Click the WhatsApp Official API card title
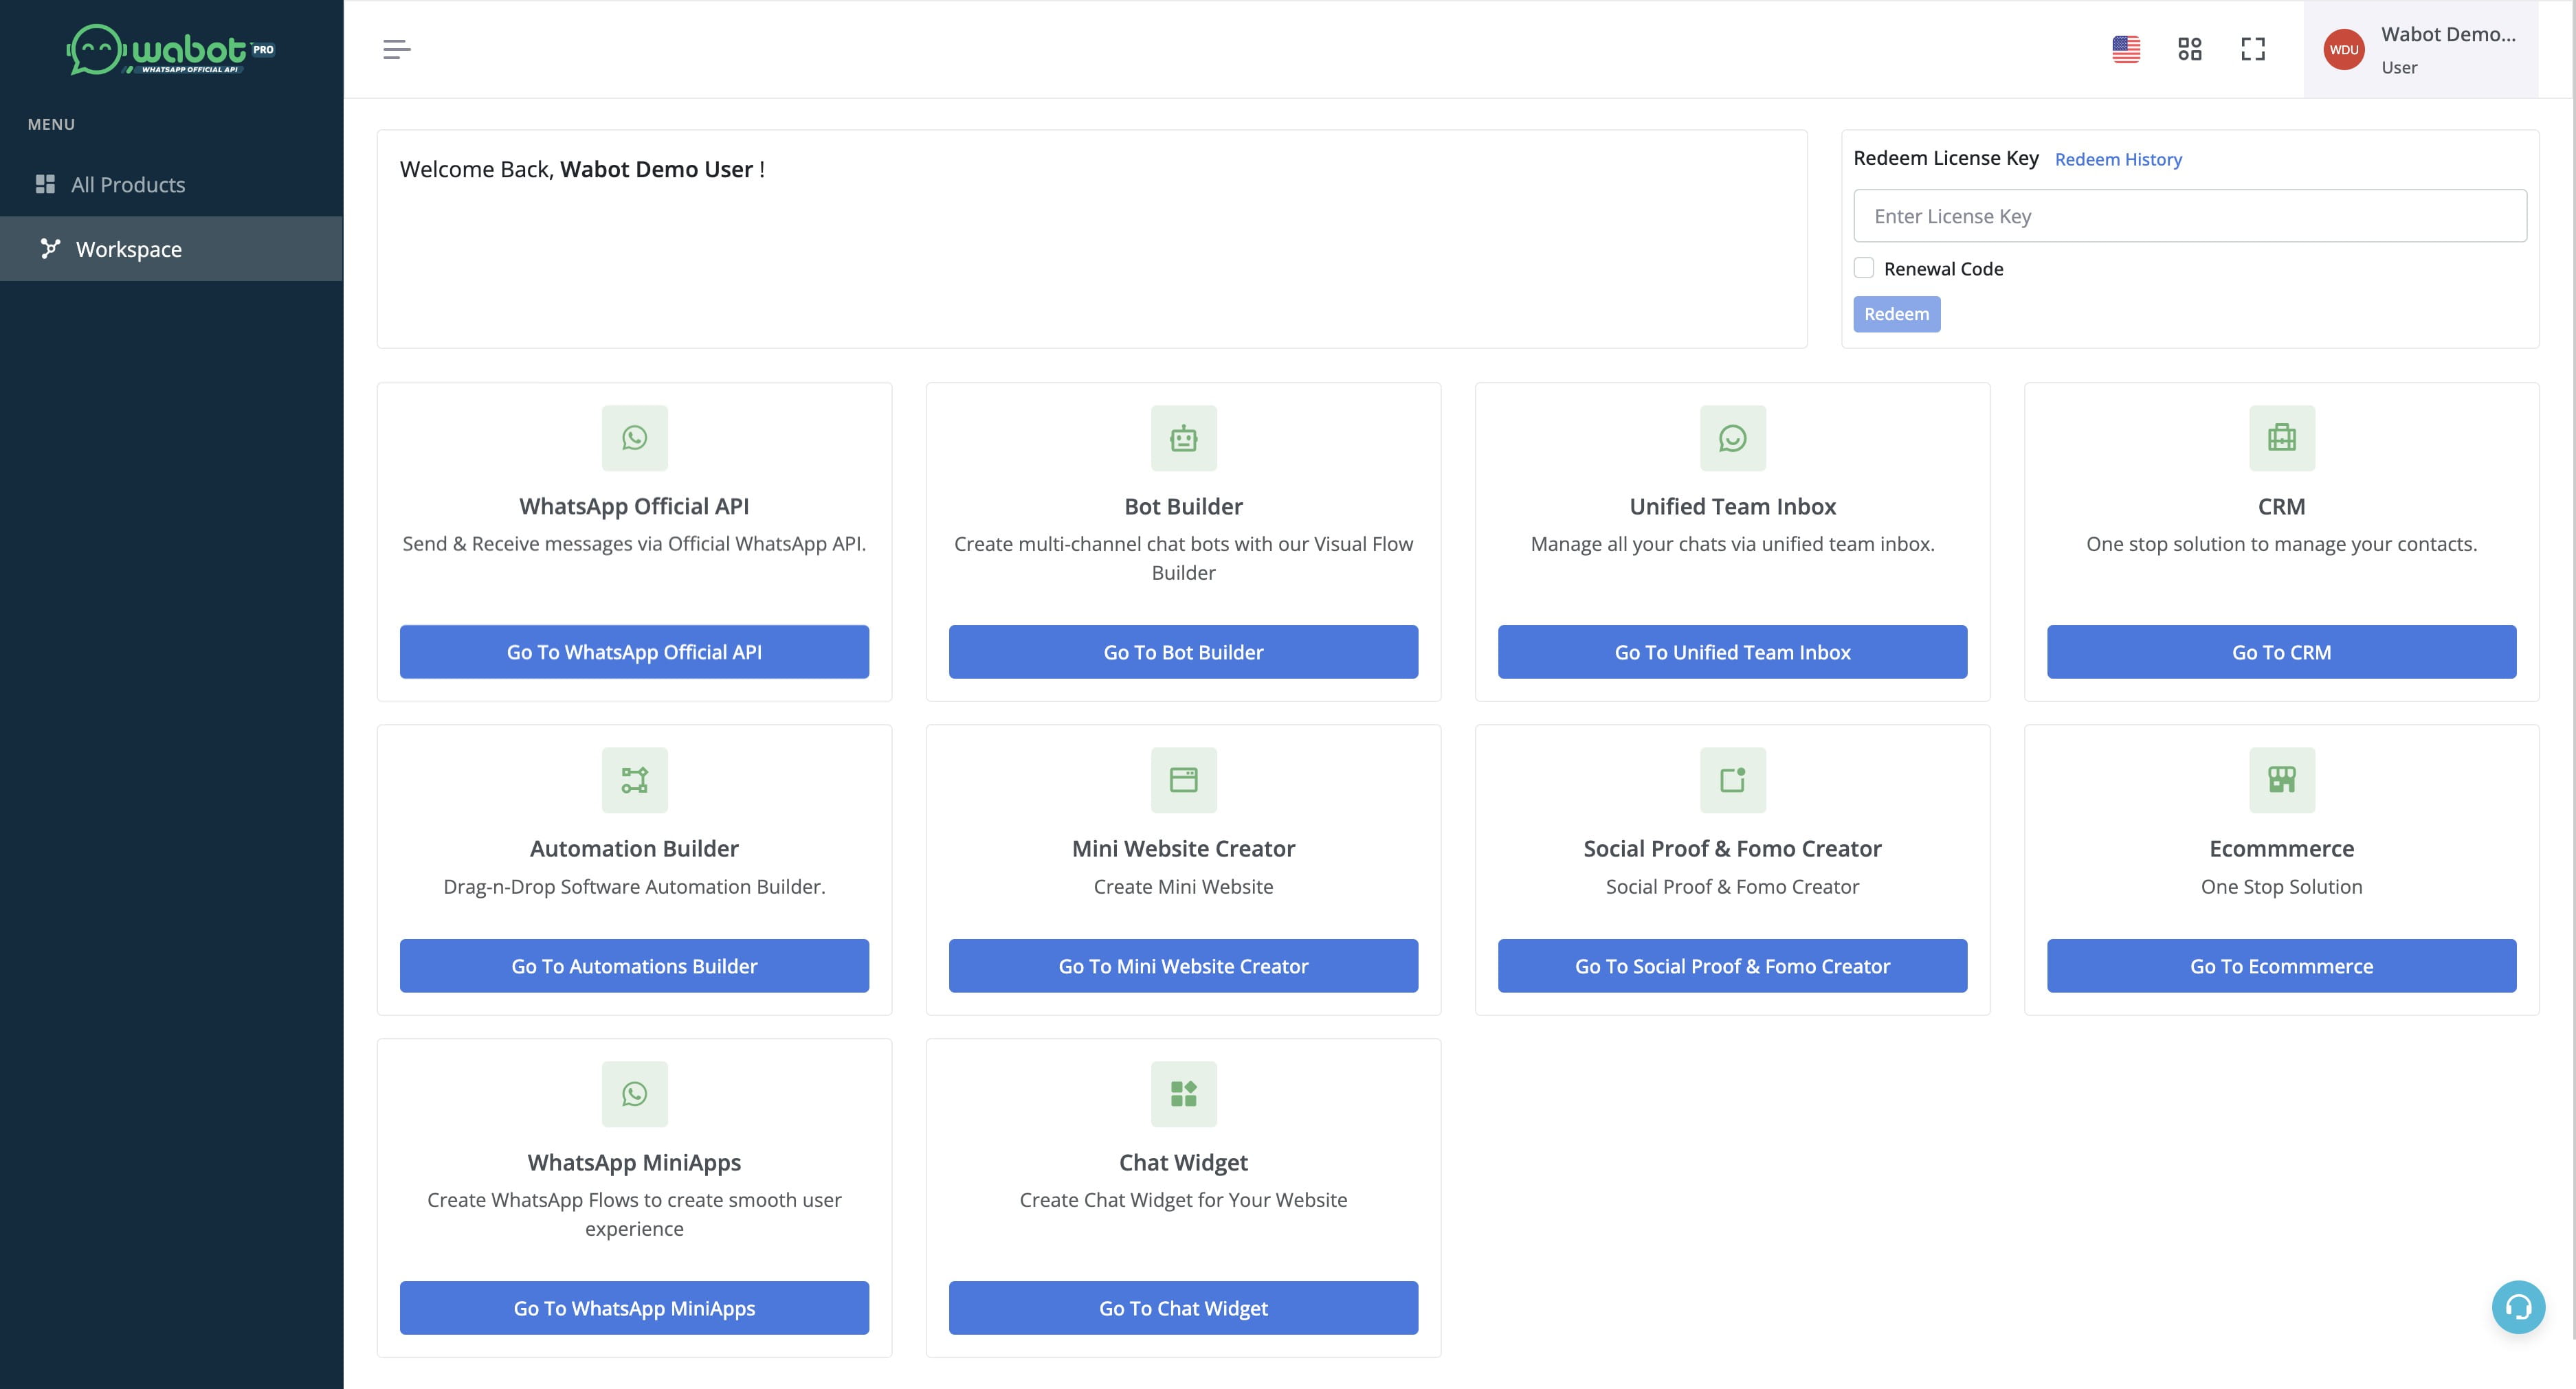The width and height of the screenshot is (2576, 1389). click(634, 507)
